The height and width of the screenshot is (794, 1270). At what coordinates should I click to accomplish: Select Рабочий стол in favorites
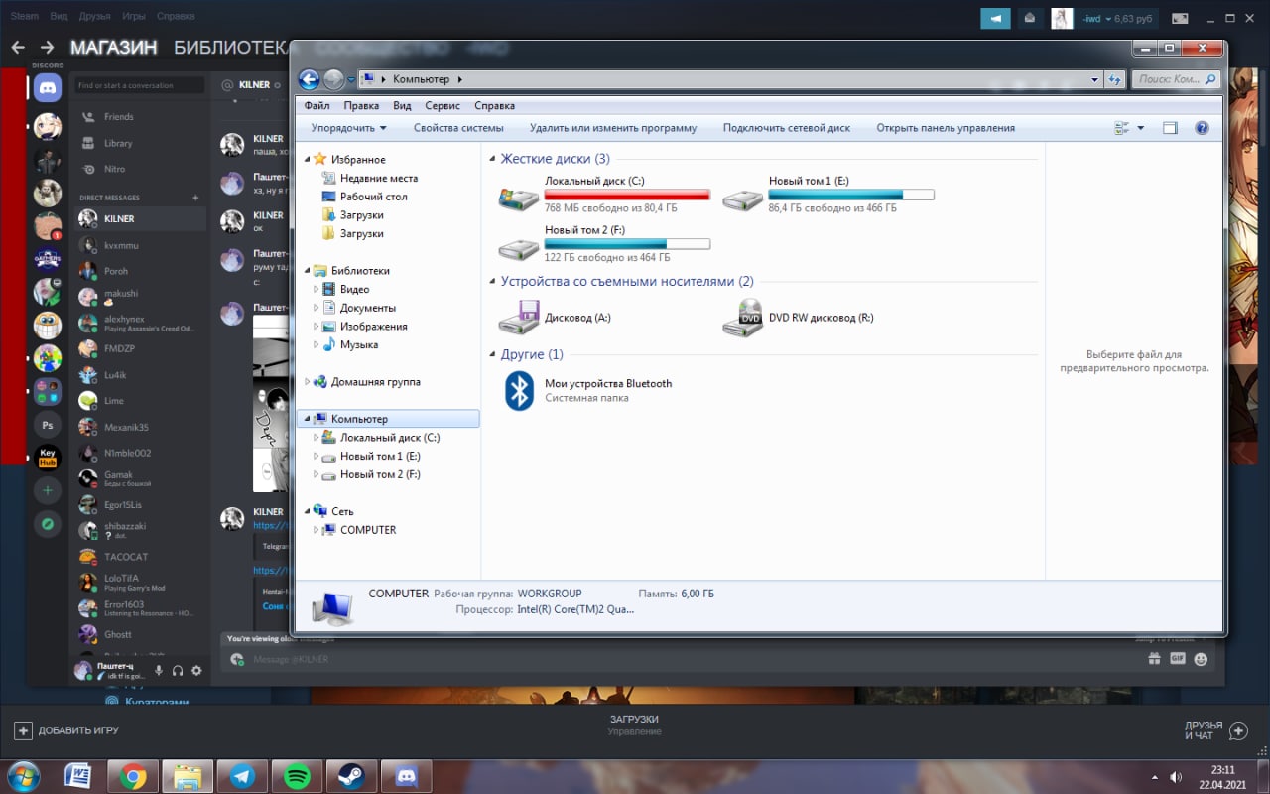point(374,197)
